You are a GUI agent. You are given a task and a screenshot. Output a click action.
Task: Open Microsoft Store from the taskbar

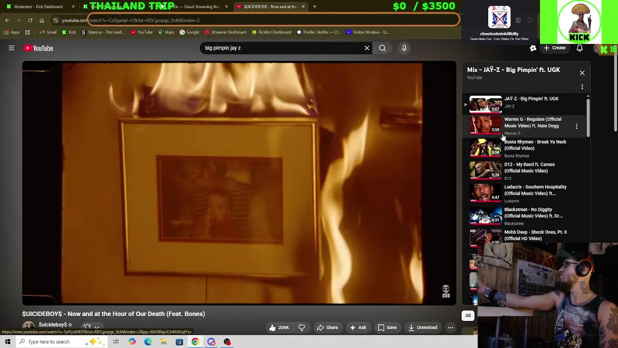[x=179, y=342]
